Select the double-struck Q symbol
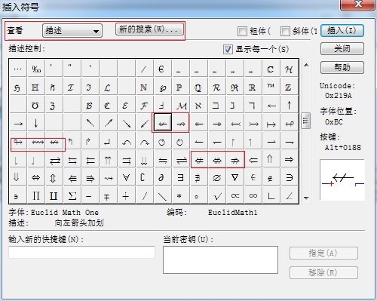377x301 pixels. (198, 88)
